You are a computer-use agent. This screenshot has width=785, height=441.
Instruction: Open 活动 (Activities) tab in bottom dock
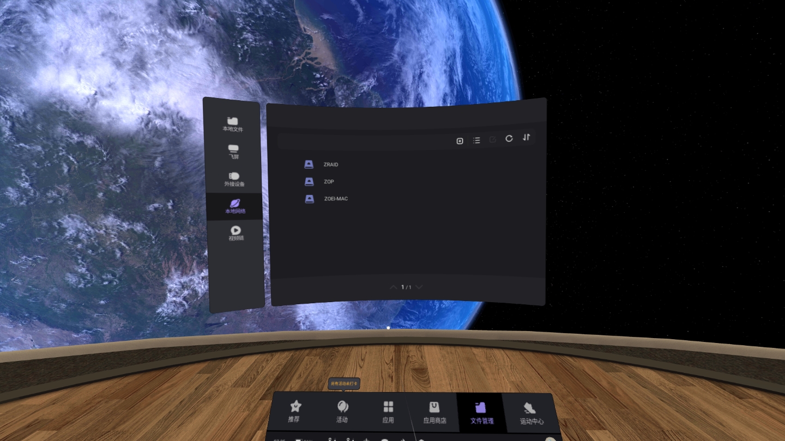coord(342,412)
